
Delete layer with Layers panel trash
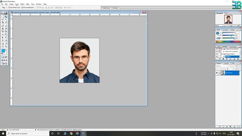point(238,127)
